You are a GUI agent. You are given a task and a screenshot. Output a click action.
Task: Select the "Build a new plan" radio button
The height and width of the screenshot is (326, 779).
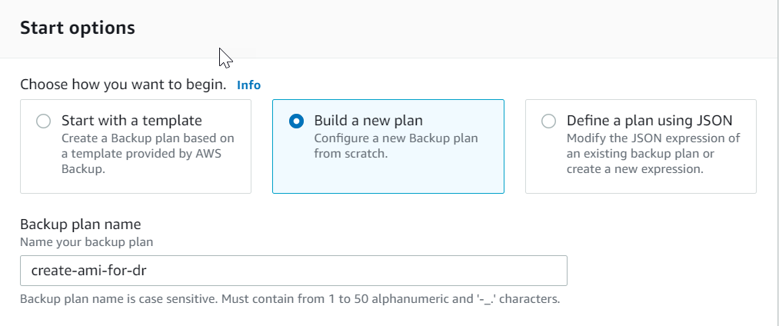coord(296,121)
